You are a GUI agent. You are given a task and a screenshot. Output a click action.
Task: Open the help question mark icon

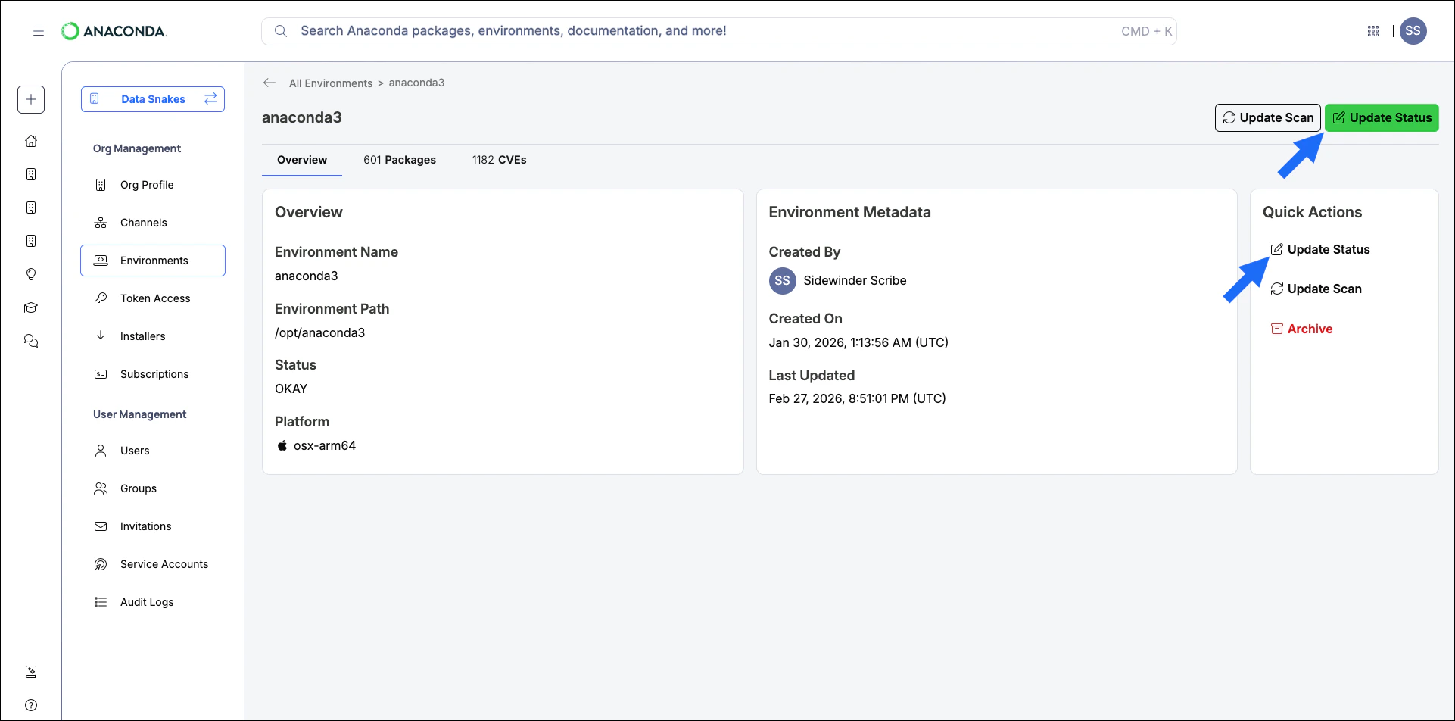point(31,705)
